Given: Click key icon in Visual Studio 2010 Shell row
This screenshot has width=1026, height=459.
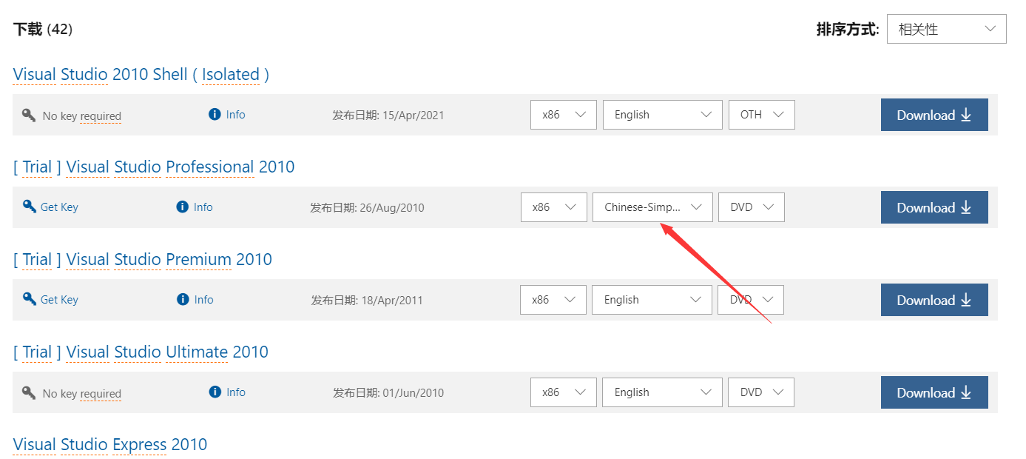Looking at the screenshot, I should pyautogui.click(x=30, y=115).
